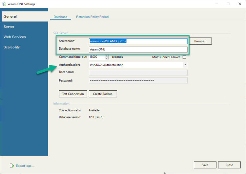Increase Command time-out with up arrow
This screenshot has width=246, height=174.
[x=107, y=56]
